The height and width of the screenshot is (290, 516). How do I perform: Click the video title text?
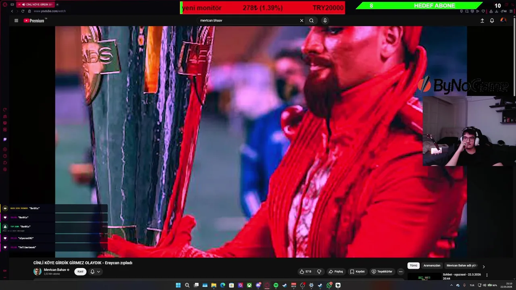click(x=83, y=263)
